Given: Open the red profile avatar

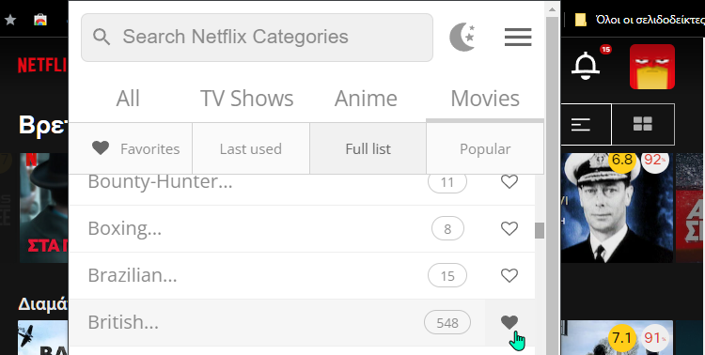Looking at the screenshot, I should pos(652,67).
